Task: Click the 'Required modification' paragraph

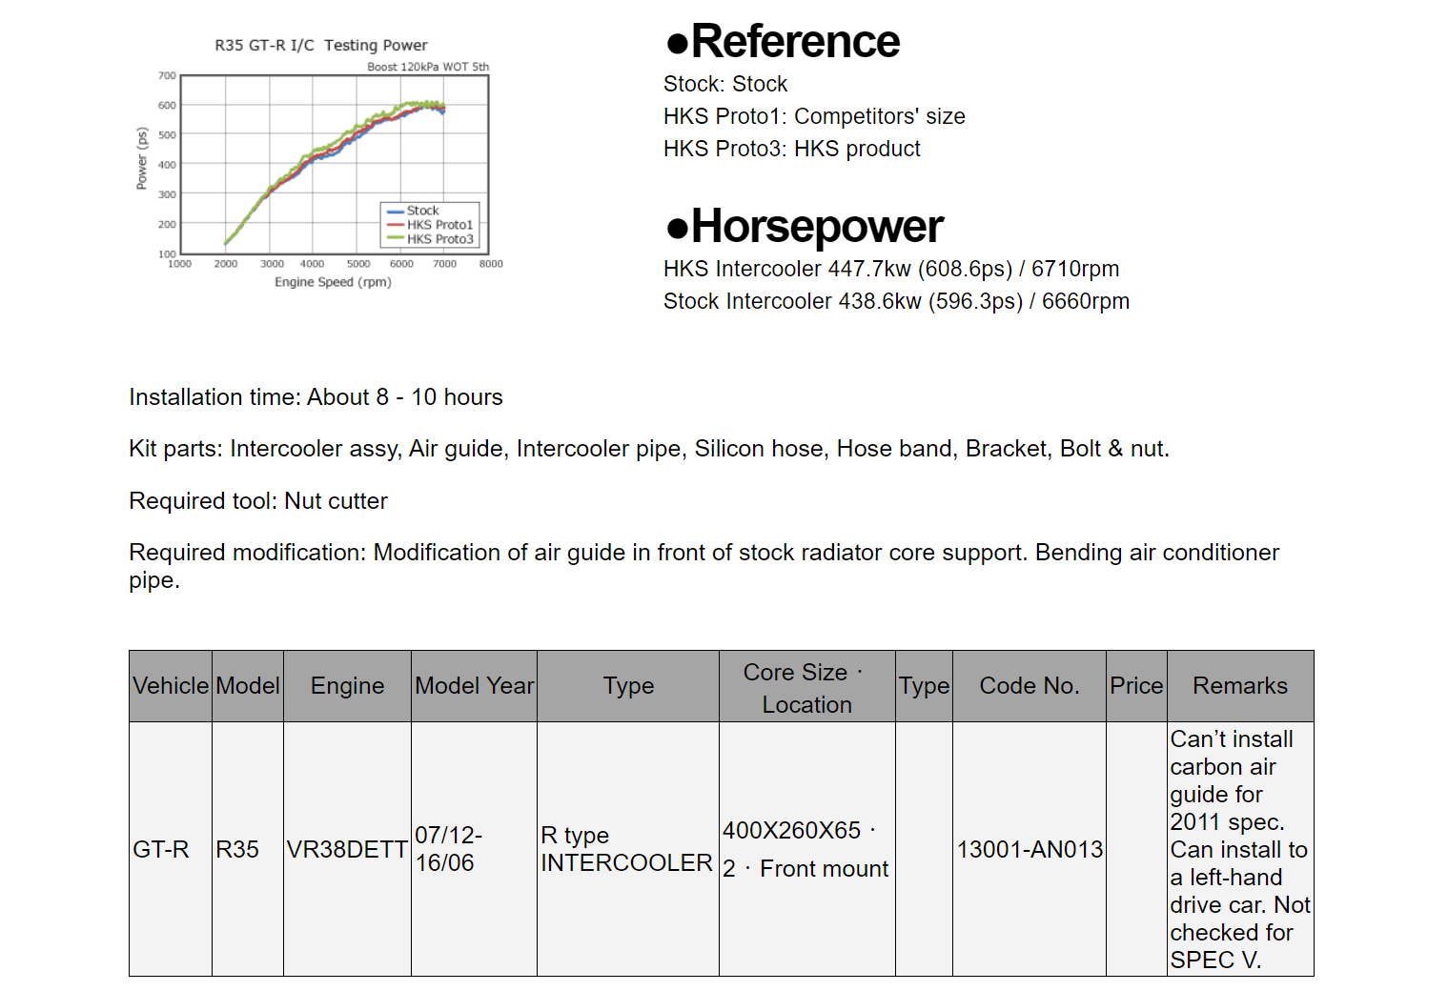Action: pyautogui.click(x=704, y=566)
